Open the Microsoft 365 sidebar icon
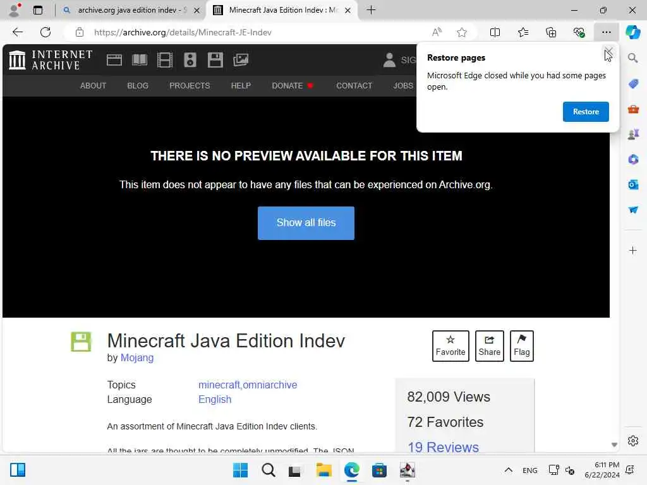The width and height of the screenshot is (647, 485). 633,159
